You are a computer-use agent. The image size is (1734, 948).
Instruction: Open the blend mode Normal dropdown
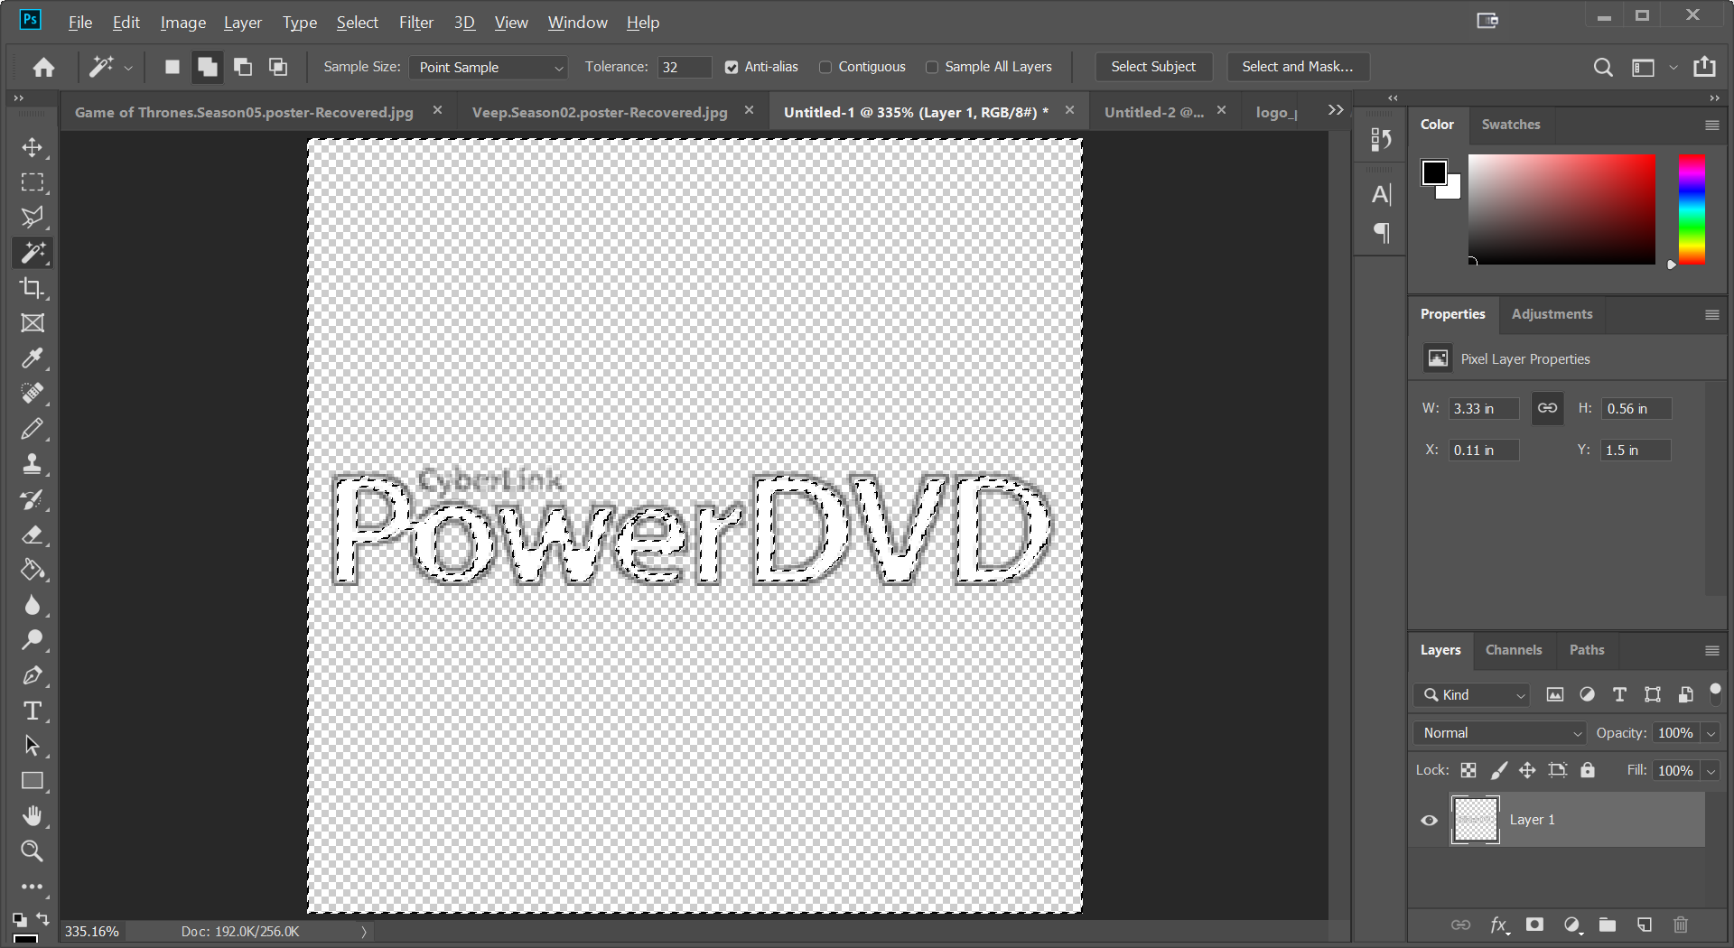click(x=1500, y=733)
